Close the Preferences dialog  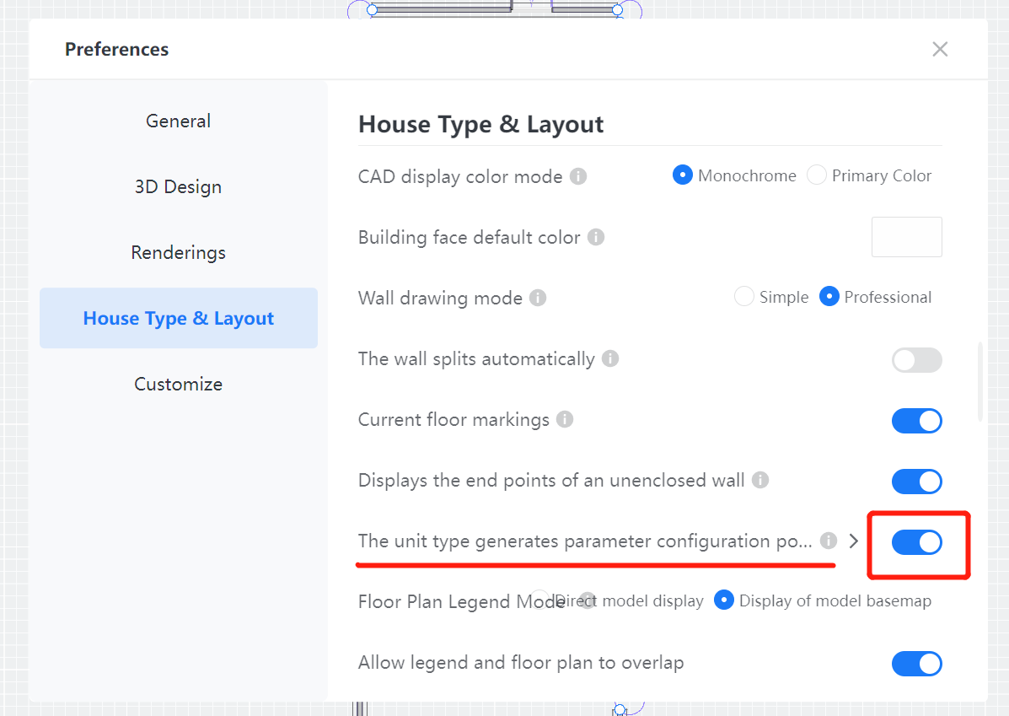point(940,50)
